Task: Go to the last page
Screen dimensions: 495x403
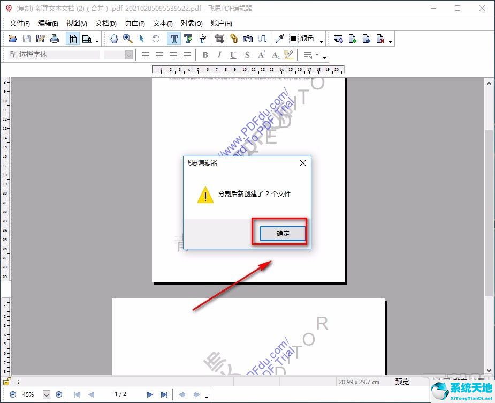Action: click(164, 394)
